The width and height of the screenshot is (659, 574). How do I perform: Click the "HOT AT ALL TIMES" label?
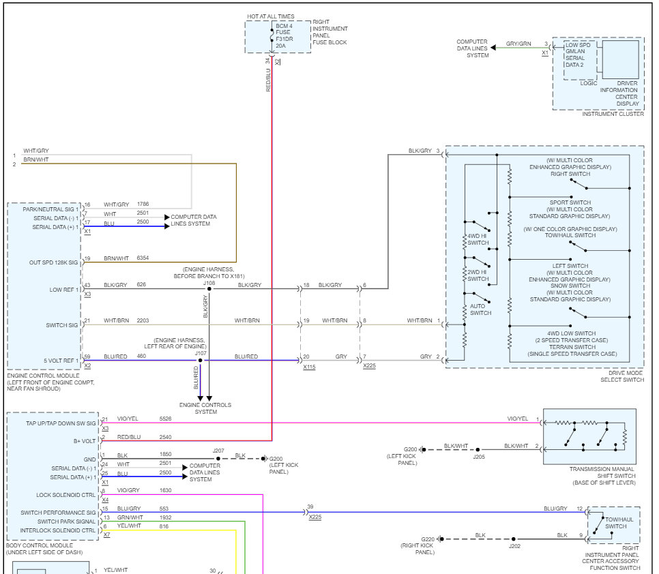click(x=271, y=16)
